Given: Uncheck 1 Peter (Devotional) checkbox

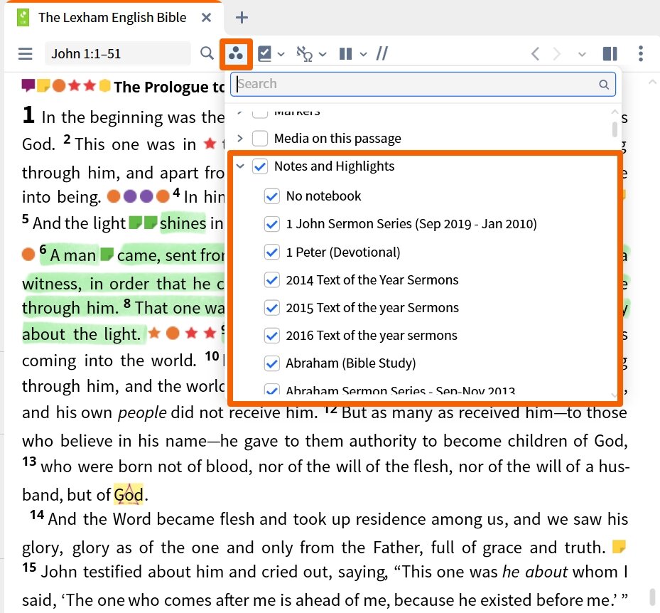Looking at the screenshot, I should [272, 252].
